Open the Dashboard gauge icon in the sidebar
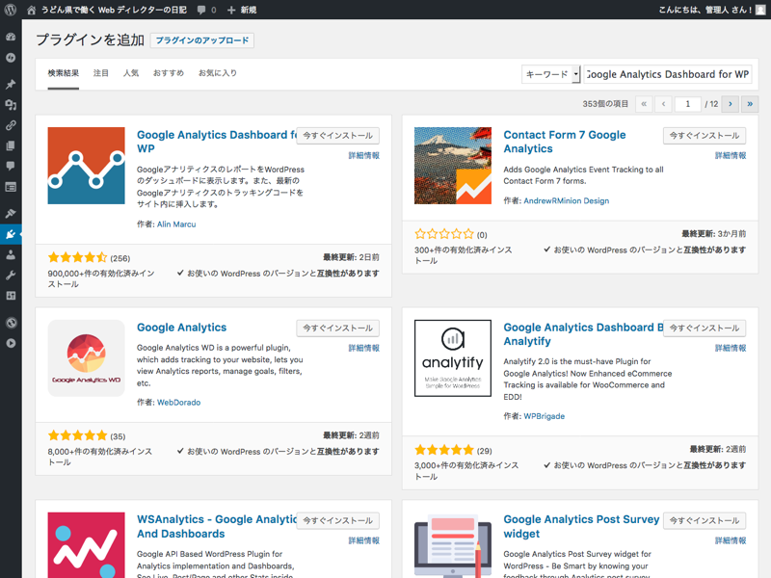771x578 pixels. pyautogui.click(x=11, y=37)
